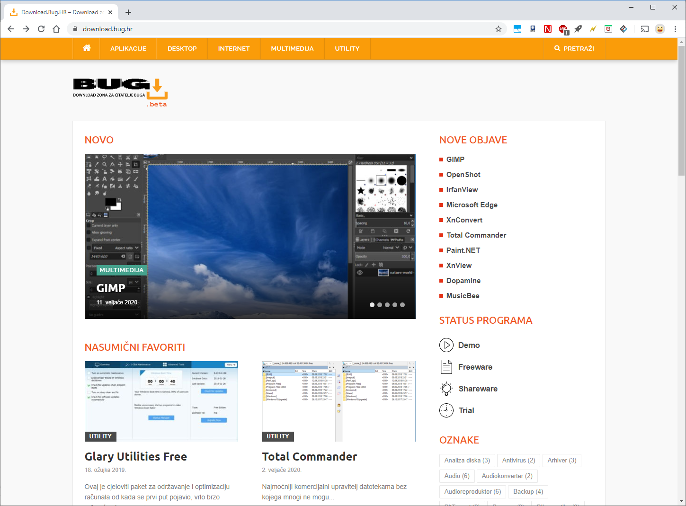Click the Antivirus (2) tag
The image size is (686, 506).
coord(518,460)
